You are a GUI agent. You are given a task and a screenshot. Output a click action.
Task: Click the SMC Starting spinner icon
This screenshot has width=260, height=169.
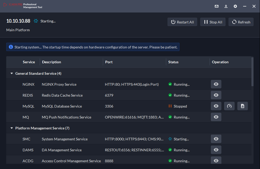[x=170, y=139]
